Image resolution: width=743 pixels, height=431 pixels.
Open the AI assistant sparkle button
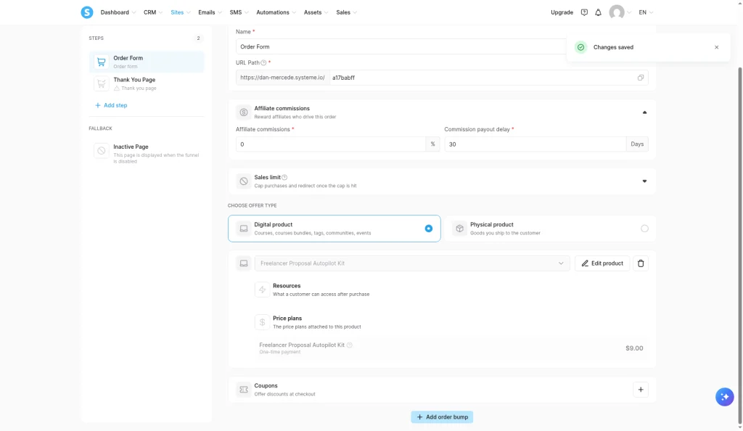tap(725, 397)
